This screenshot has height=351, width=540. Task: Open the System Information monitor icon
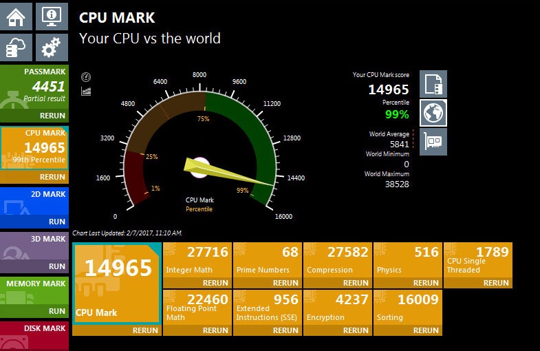[52, 16]
